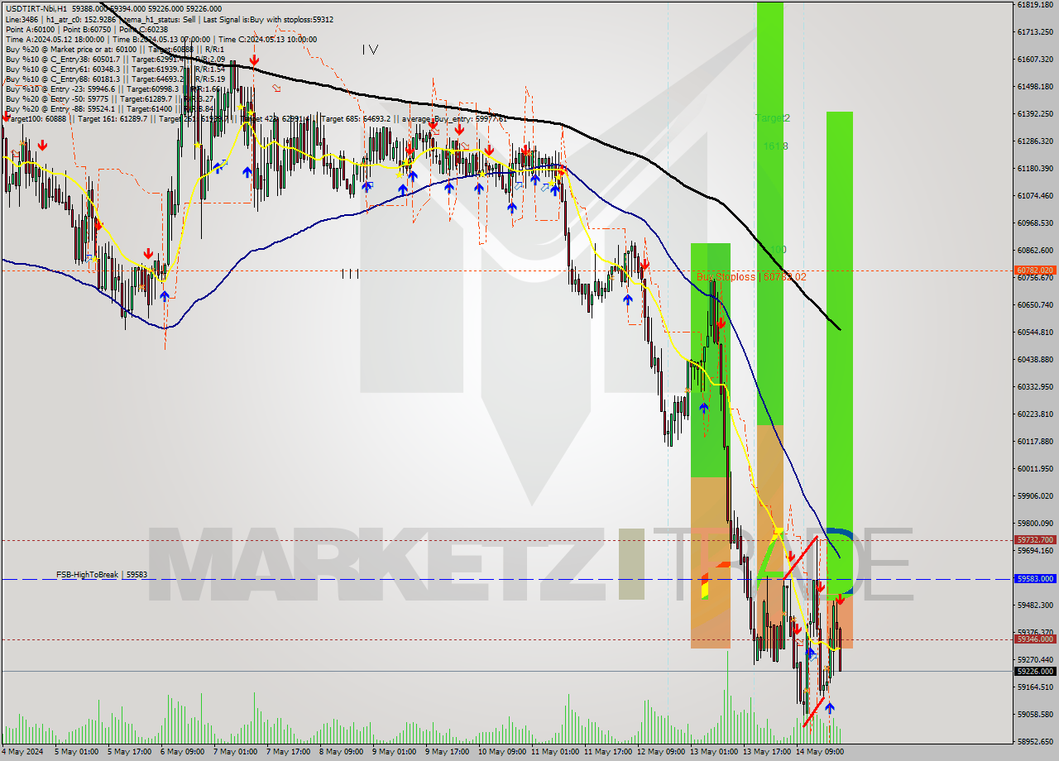
Task: Click the 8 May 09:00 time label
Action: [343, 752]
